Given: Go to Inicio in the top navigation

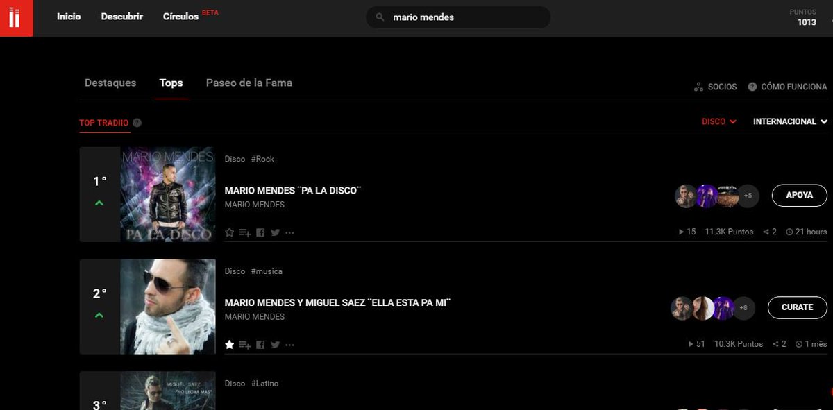Looking at the screenshot, I should tap(69, 17).
